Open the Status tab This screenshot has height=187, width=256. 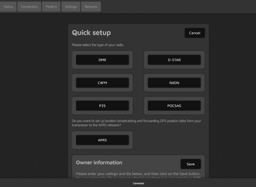(x=8, y=7)
